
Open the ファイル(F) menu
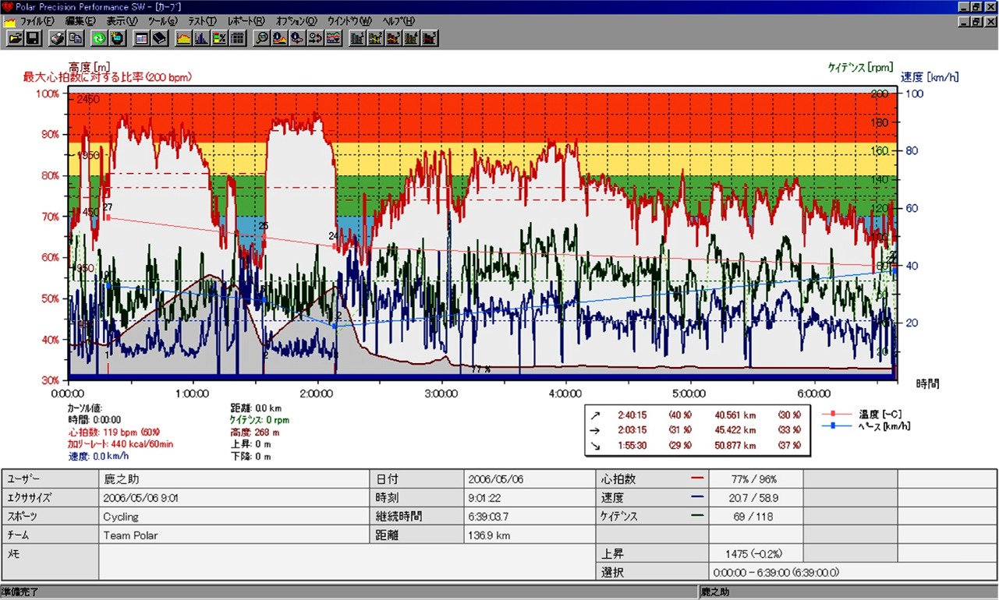click(36, 21)
